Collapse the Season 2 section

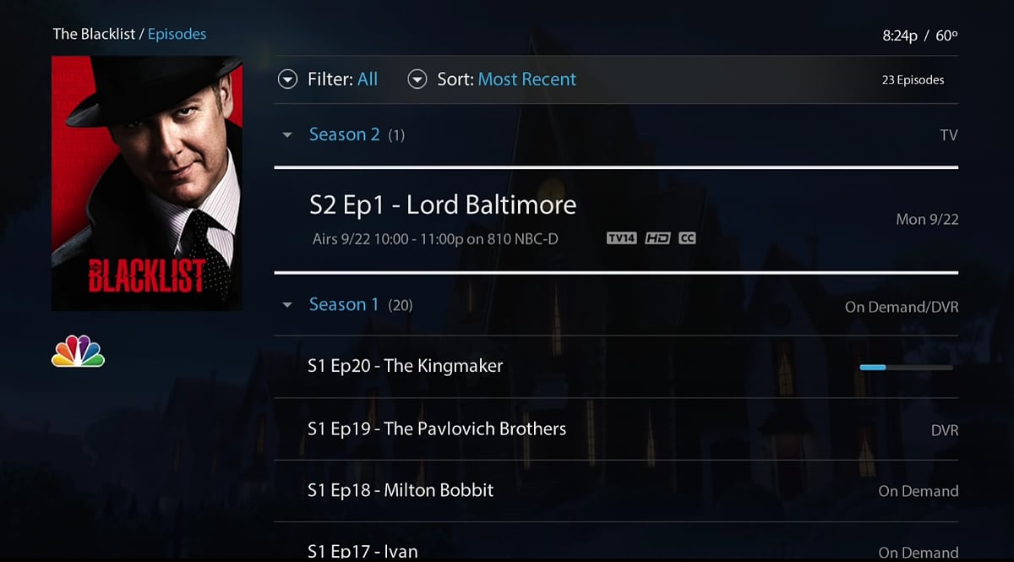pos(287,135)
